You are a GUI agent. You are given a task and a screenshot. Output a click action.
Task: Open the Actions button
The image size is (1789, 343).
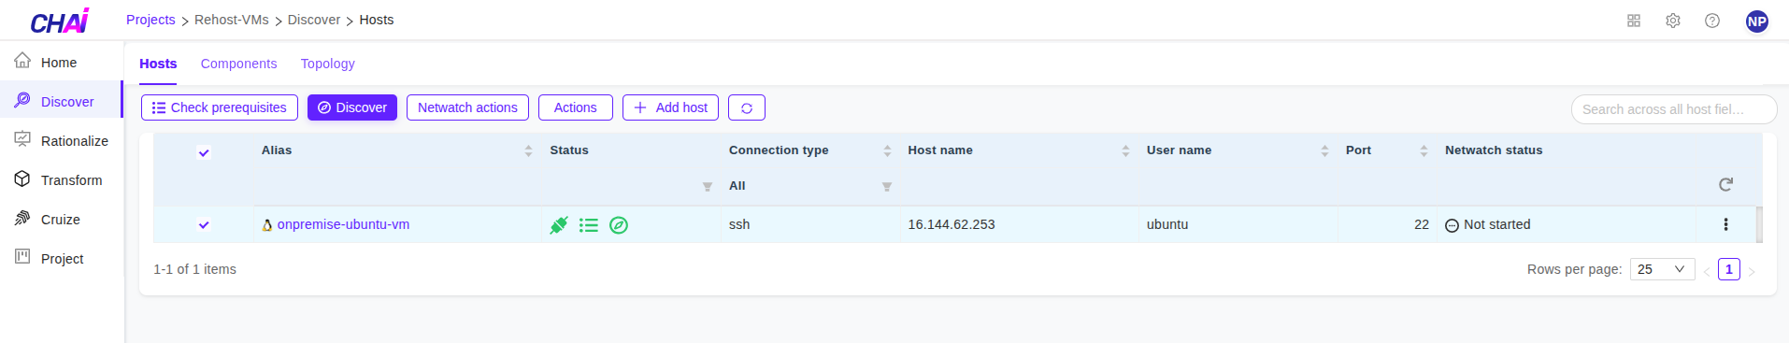pos(576,107)
